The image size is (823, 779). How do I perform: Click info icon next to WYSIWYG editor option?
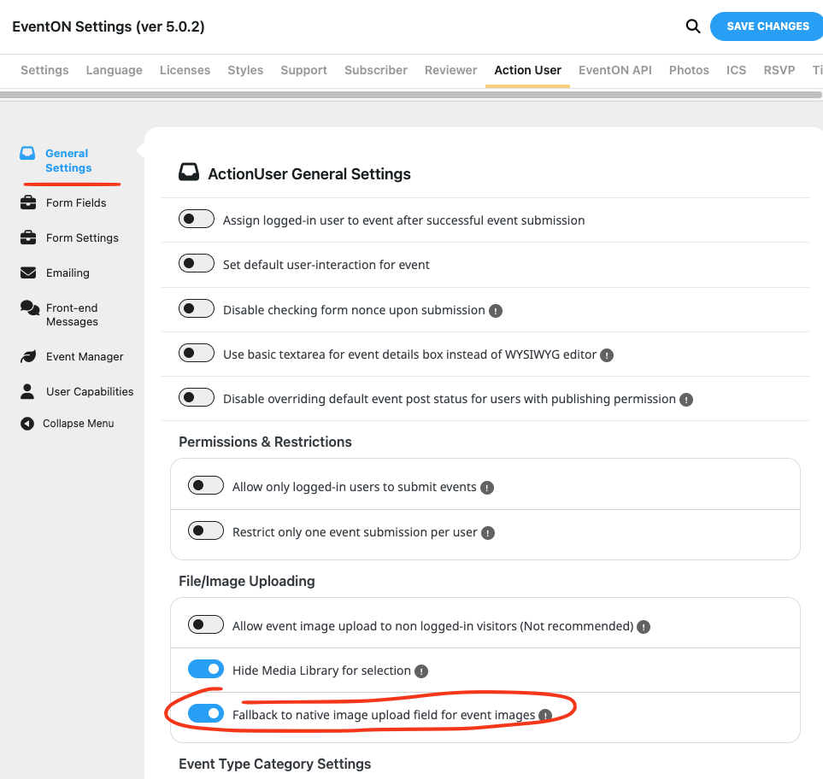[x=607, y=354]
